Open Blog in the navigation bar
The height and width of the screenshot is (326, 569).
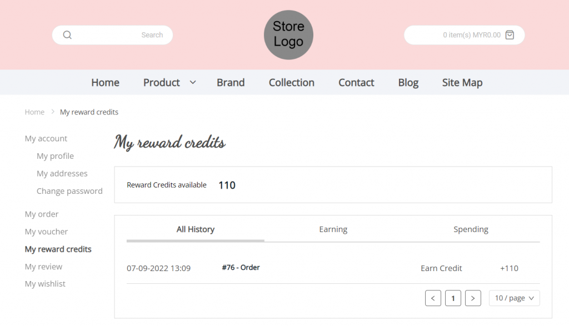pyautogui.click(x=408, y=83)
